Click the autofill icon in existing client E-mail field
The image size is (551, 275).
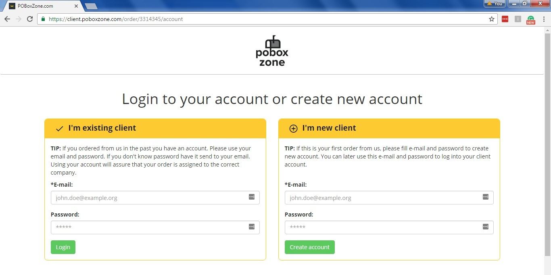pyautogui.click(x=252, y=197)
